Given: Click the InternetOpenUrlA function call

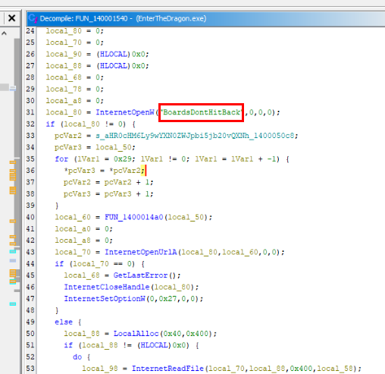Looking at the screenshot, I should [x=141, y=252].
